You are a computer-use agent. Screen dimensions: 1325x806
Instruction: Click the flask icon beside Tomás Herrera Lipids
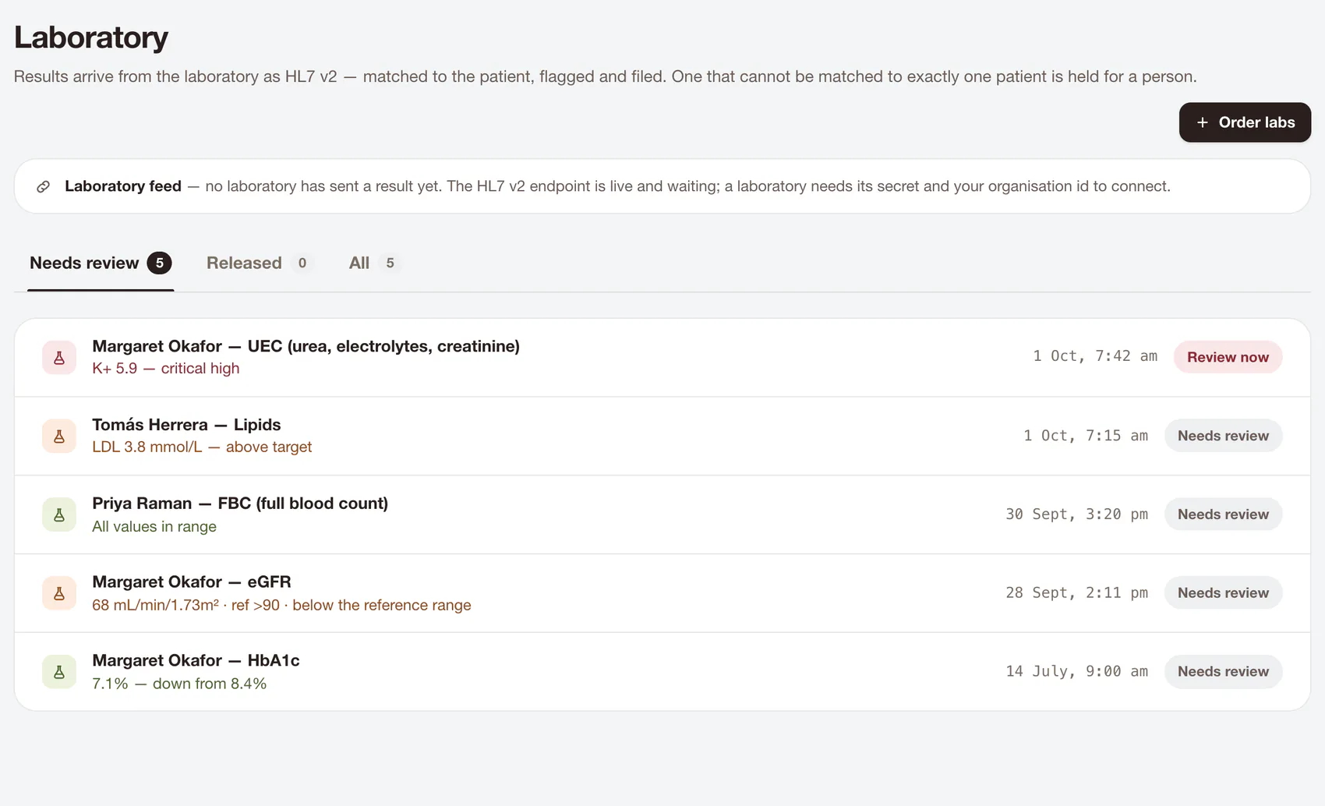click(59, 437)
